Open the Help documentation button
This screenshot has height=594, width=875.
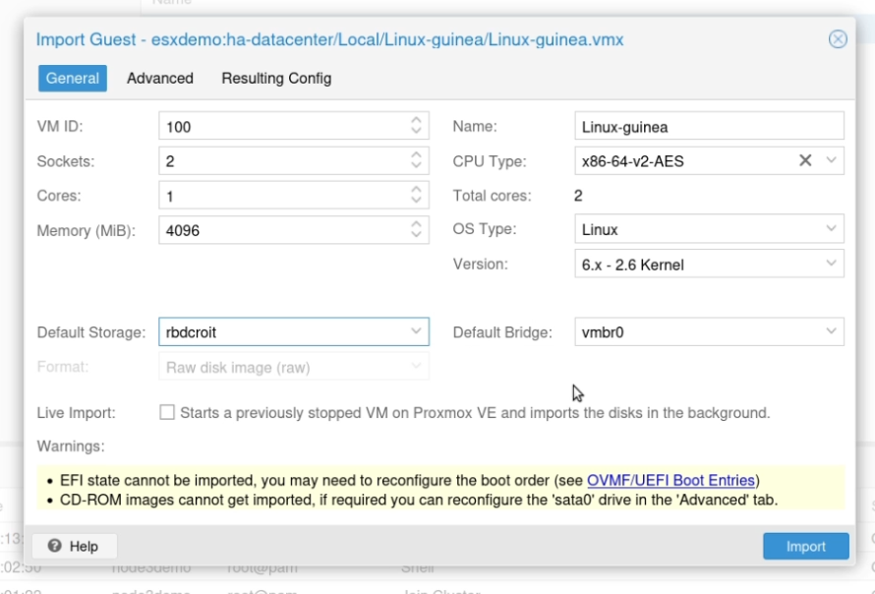click(75, 546)
